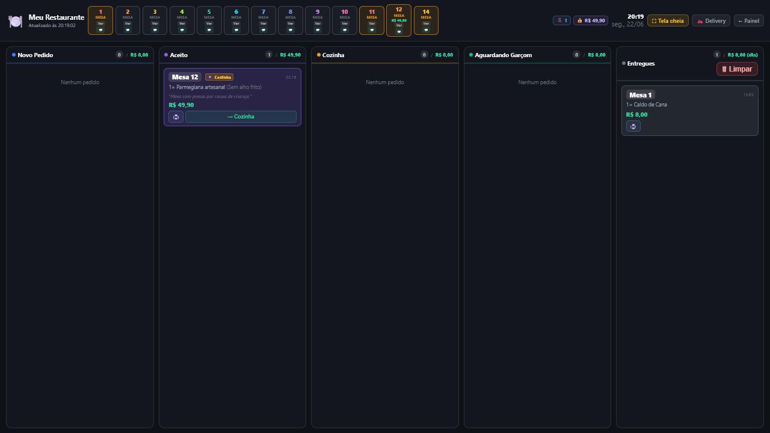Click '1× Caldo de Cana' item text
Image resolution: width=770 pixels, height=433 pixels.
(x=646, y=105)
